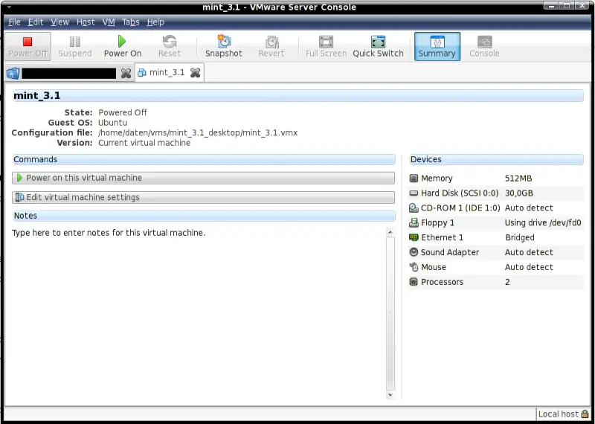Open the View menu

tap(60, 22)
